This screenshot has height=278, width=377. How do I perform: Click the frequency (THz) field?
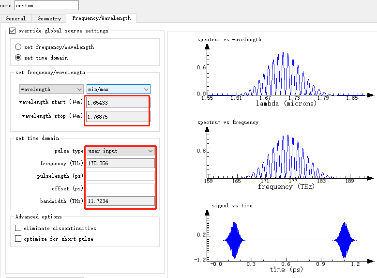[x=120, y=163]
